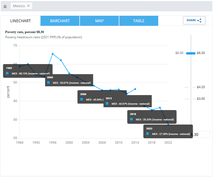Select the LINECHART tab
The height and width of the screenshot is (177, 214).
[x=20, y=21]
